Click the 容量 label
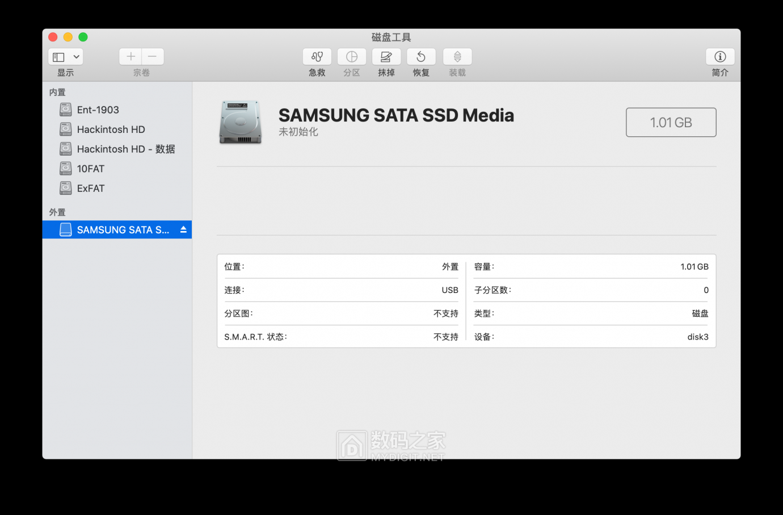Screen dimensions: 783x515 (x=485, y=267)
